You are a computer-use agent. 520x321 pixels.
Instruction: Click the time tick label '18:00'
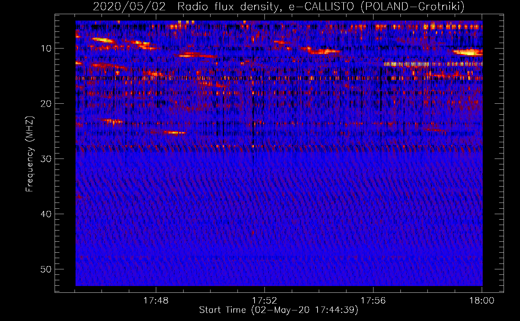[x=482, y=301]
